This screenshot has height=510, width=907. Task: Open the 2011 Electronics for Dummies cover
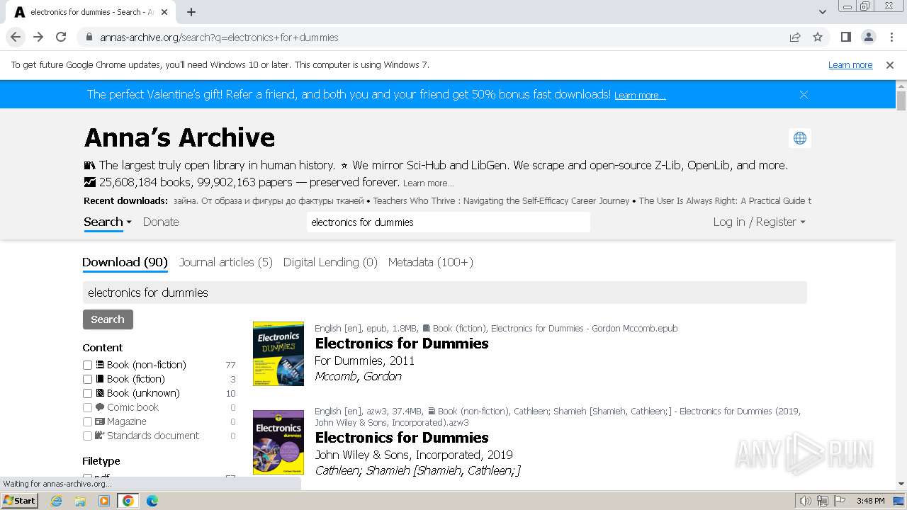point(278,353)
